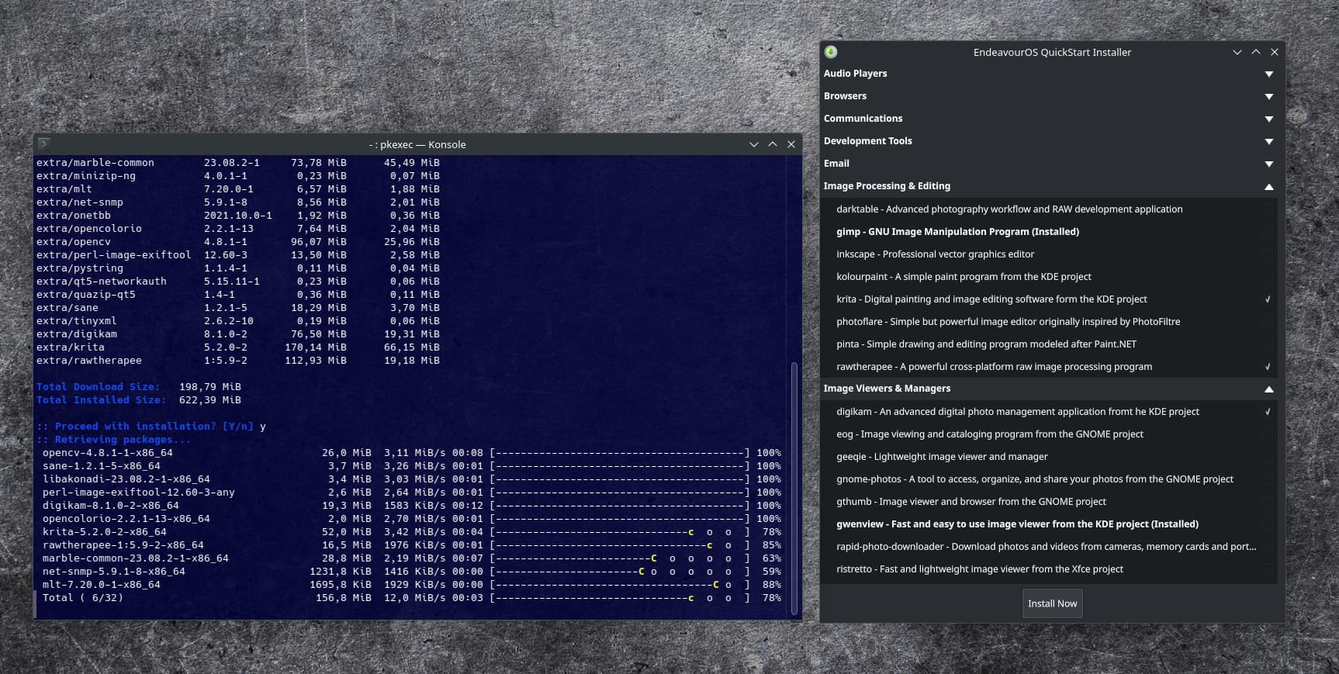Screen dimensions: 1339x674
Task: Click 'extra/marble-common' in the package list
Action: point(95,163)
